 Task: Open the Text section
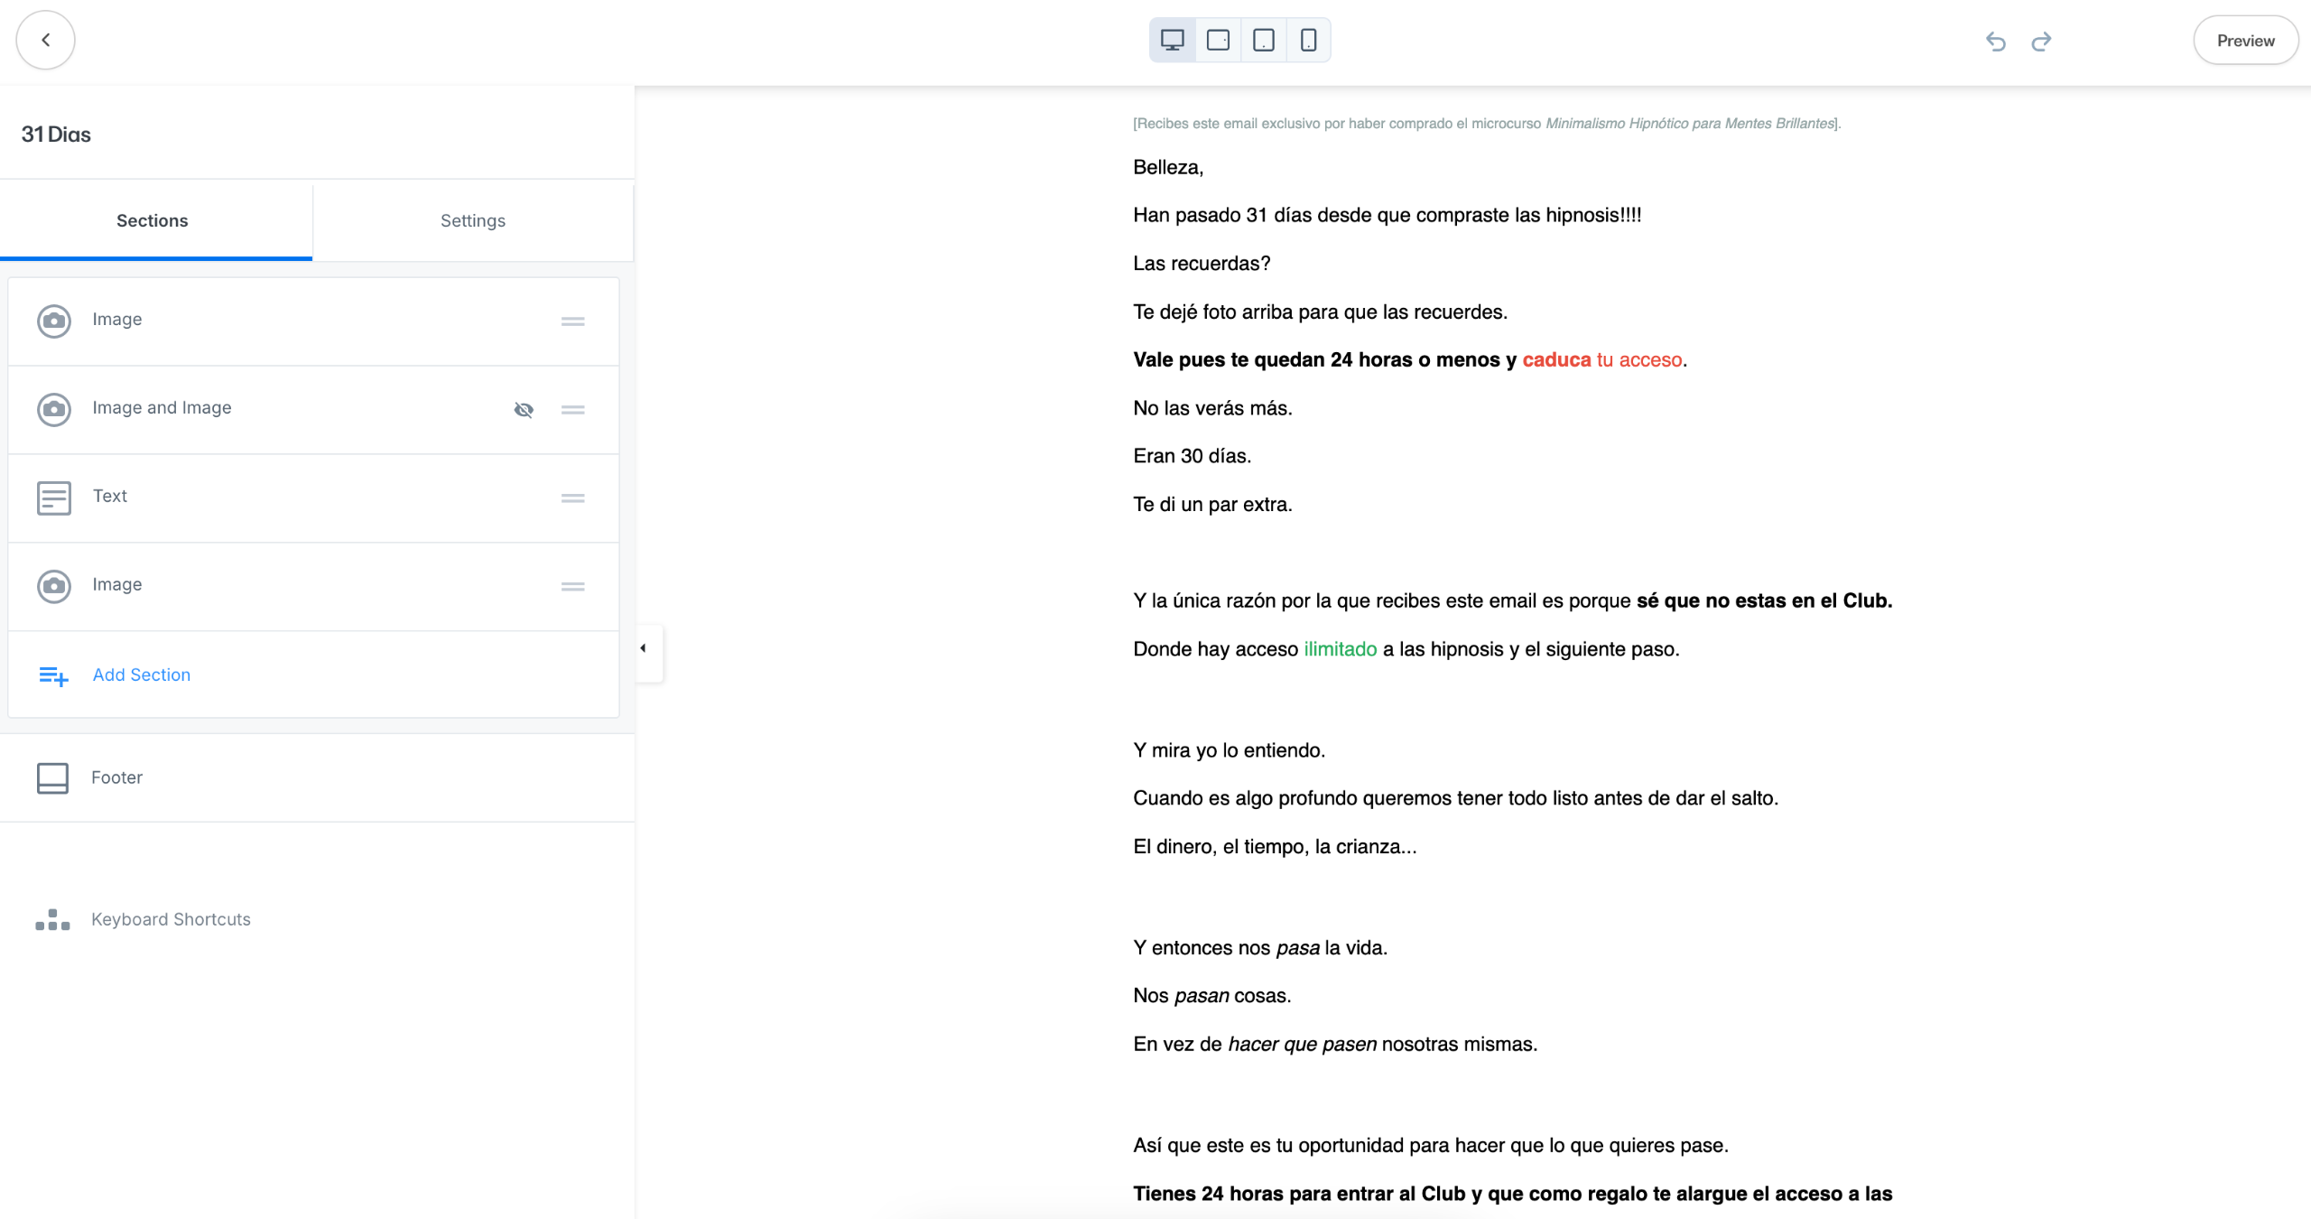pos(110,496)
